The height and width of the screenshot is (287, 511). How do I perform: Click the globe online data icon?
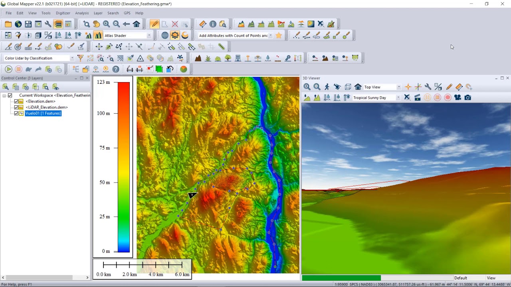tap(18, 24)
